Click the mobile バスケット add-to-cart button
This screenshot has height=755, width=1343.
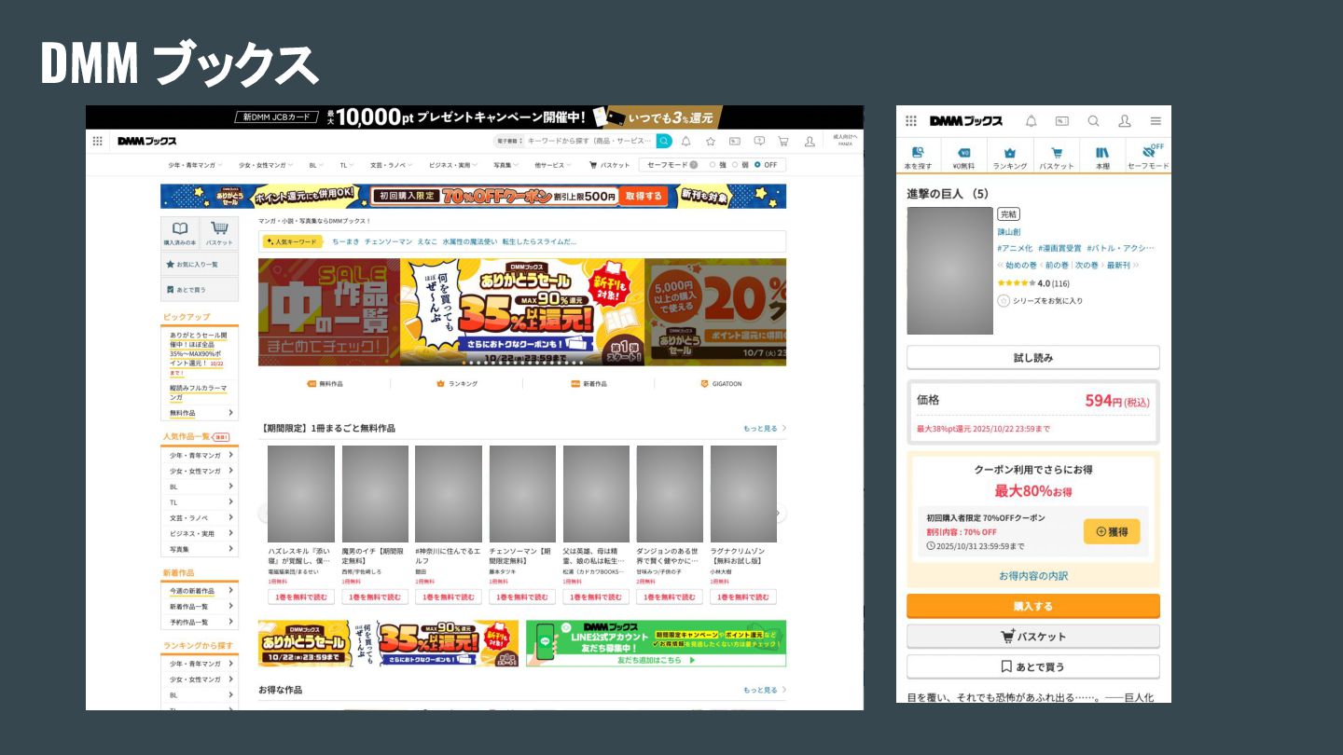pos(1033,637)
